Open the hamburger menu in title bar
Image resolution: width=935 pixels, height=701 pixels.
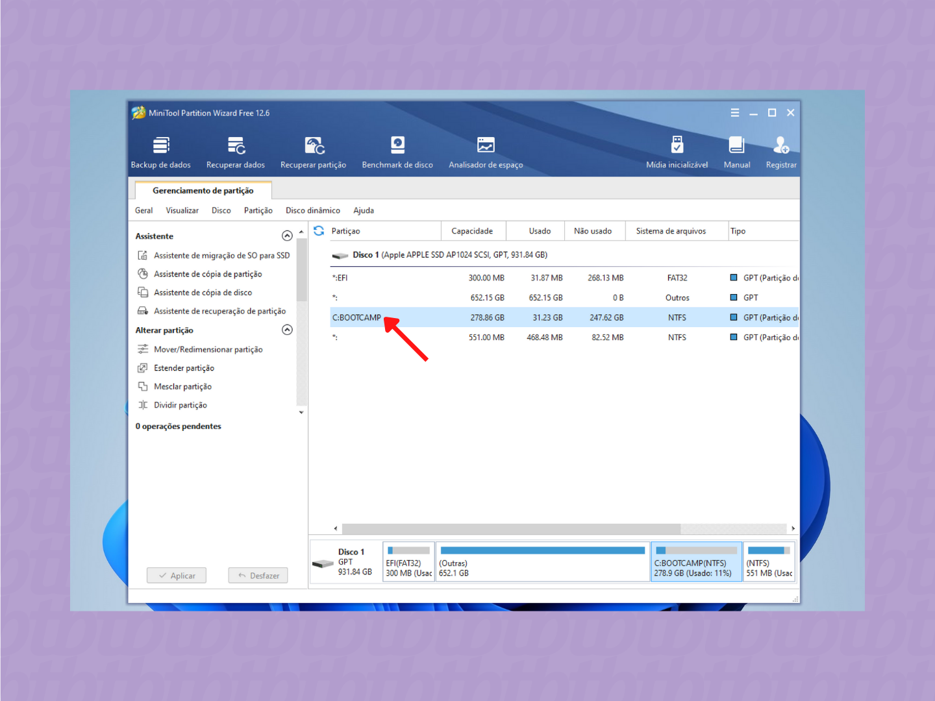point(735,113)
